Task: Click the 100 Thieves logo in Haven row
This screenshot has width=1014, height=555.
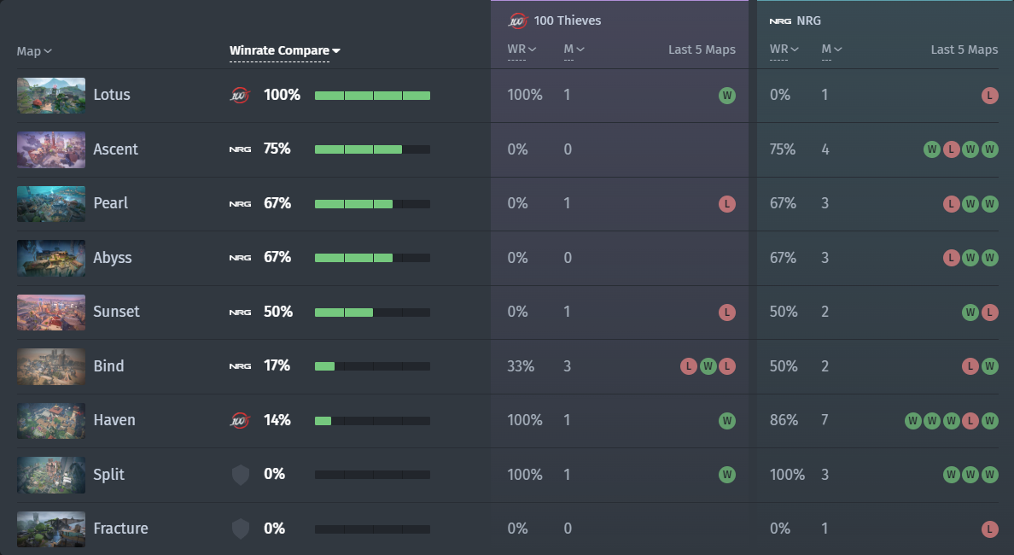Action: pyautogui.click(x=240, y=420)
